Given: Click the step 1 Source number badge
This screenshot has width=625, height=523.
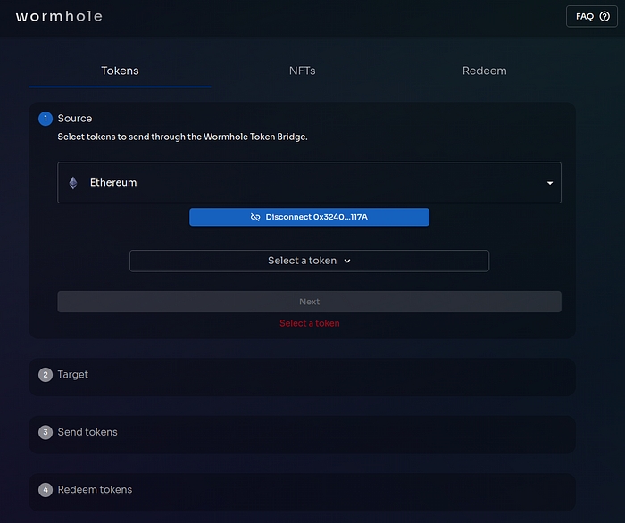Looking at the screenshot, I should click(46, 119).
